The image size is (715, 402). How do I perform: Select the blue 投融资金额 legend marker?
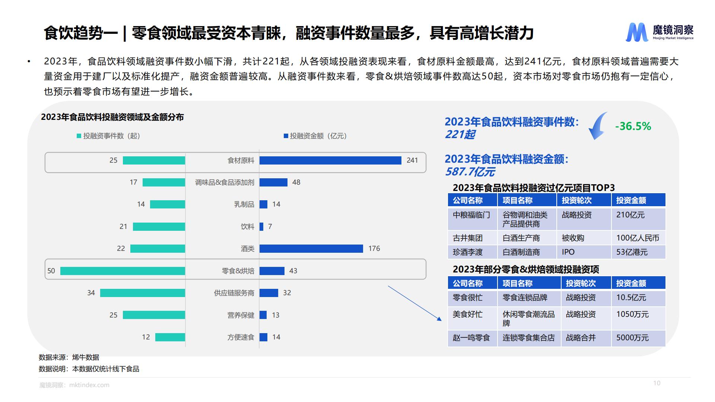click(x=286, y=136)
